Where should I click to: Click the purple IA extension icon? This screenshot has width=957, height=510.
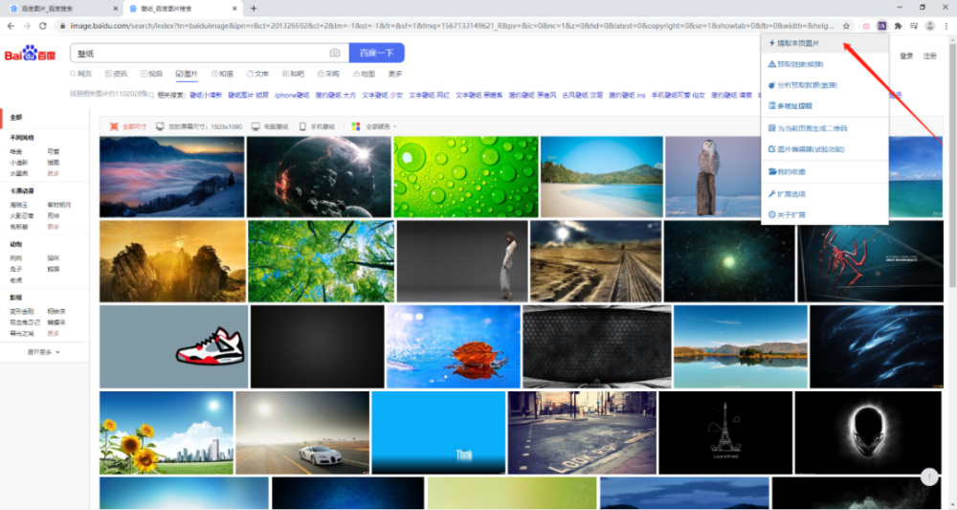882,26
